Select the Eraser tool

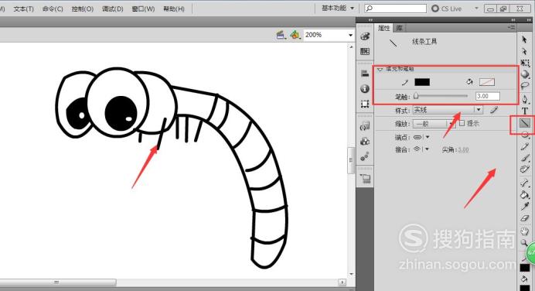point(525,218)
